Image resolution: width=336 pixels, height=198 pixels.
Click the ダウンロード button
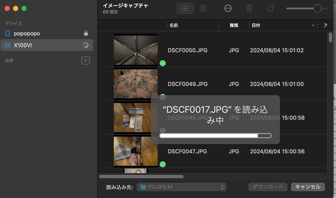[x=268, y=187]
